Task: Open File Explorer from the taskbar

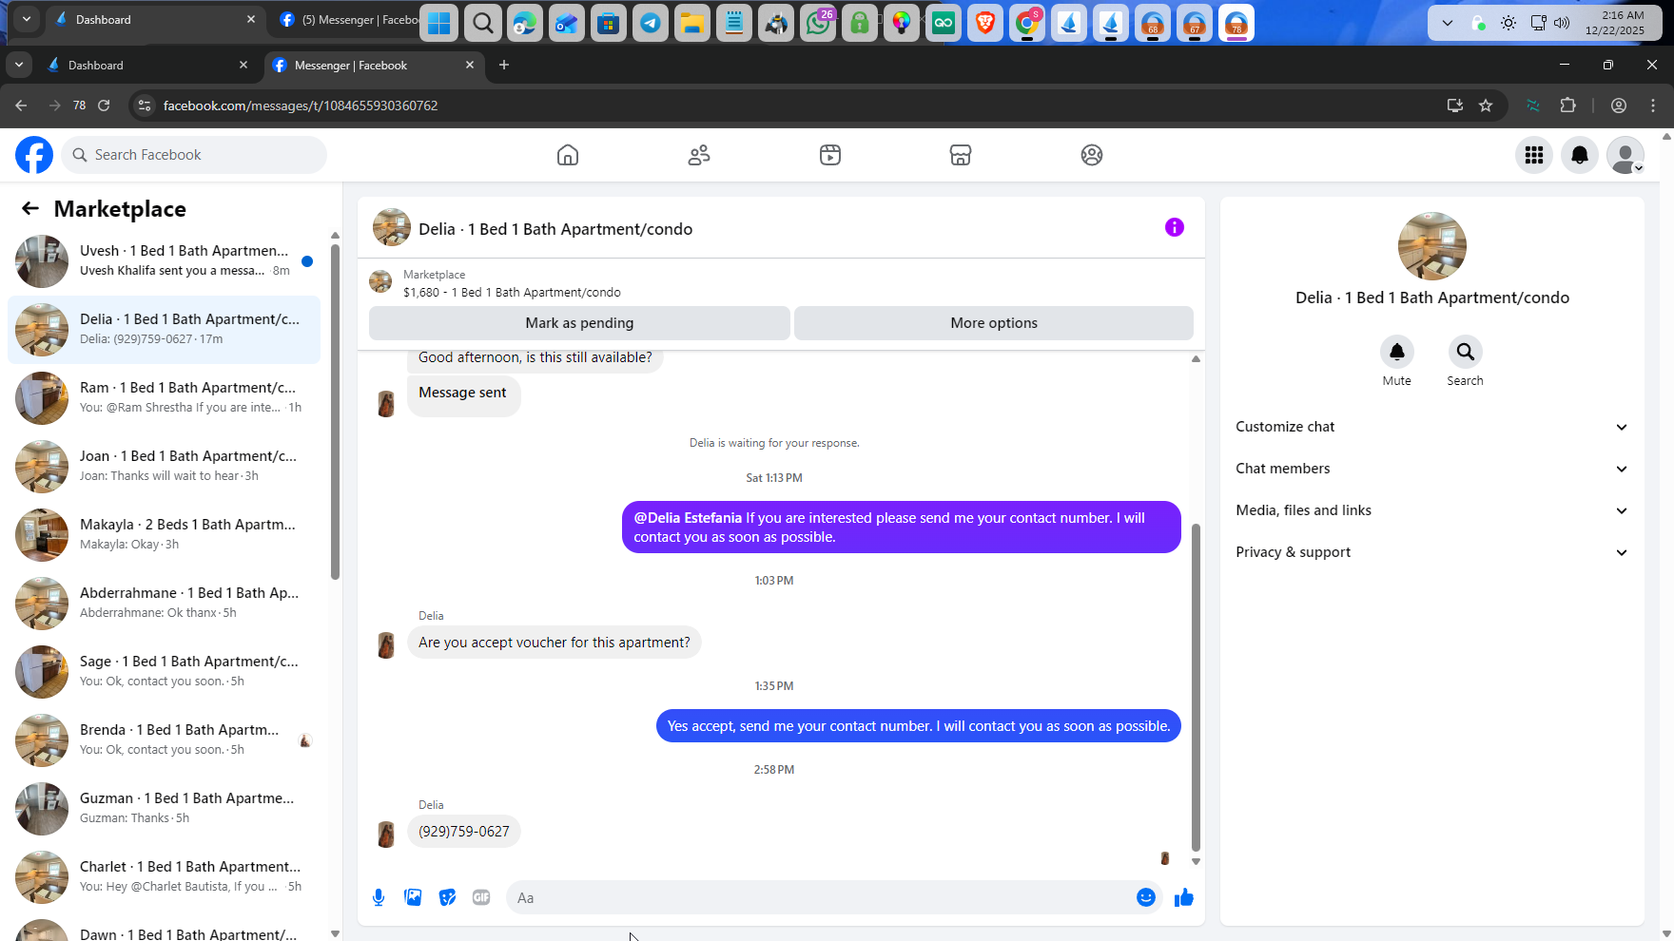Action: (692, 23)
